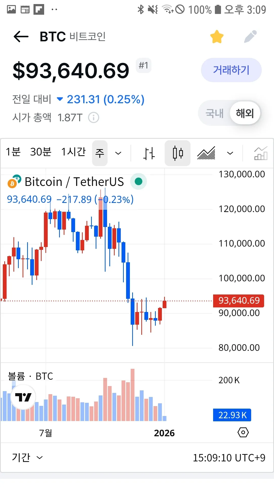Tap the TradingView logo icon
The image size is (274, 487).
point(23,397)
